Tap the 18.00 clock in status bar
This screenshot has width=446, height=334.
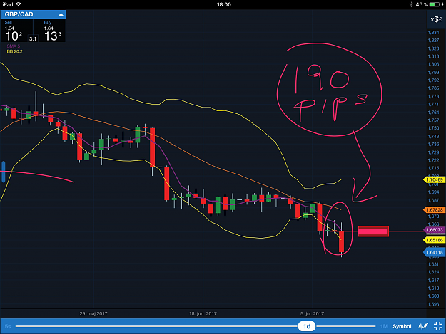click(x=224, y=4)
